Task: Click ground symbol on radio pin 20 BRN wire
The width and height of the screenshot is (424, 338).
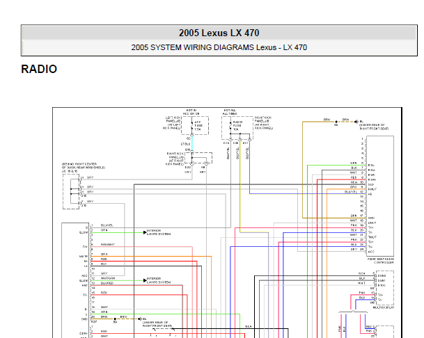Action: pyautogui.click(x=139, y=319)
